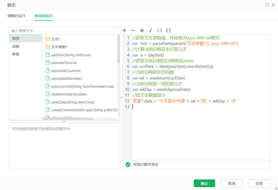Focus the search text input field
This screenshot has height=190, width=278.
coord(64,31)
